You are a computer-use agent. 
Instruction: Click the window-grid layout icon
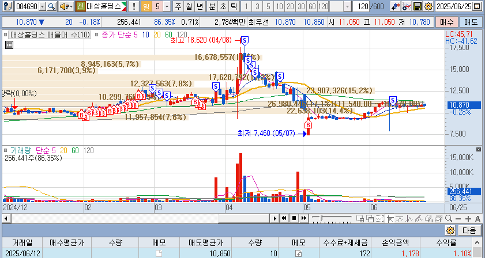point(360,218)
